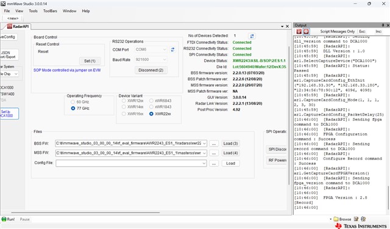Toggle Script Messages Only filter
This screenshot has width=390, height=229.
(337, 31)
